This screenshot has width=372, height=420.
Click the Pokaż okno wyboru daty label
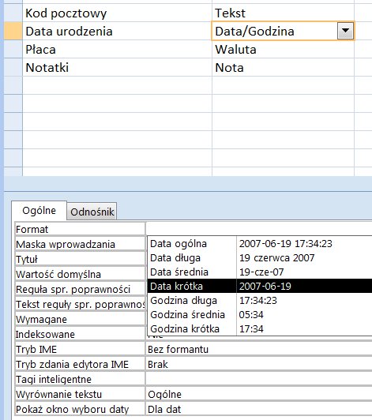[80, 409]
